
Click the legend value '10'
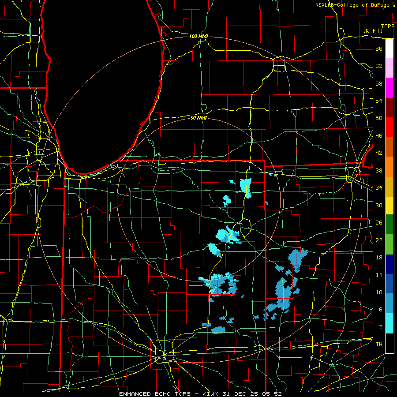tap(379, 292)
